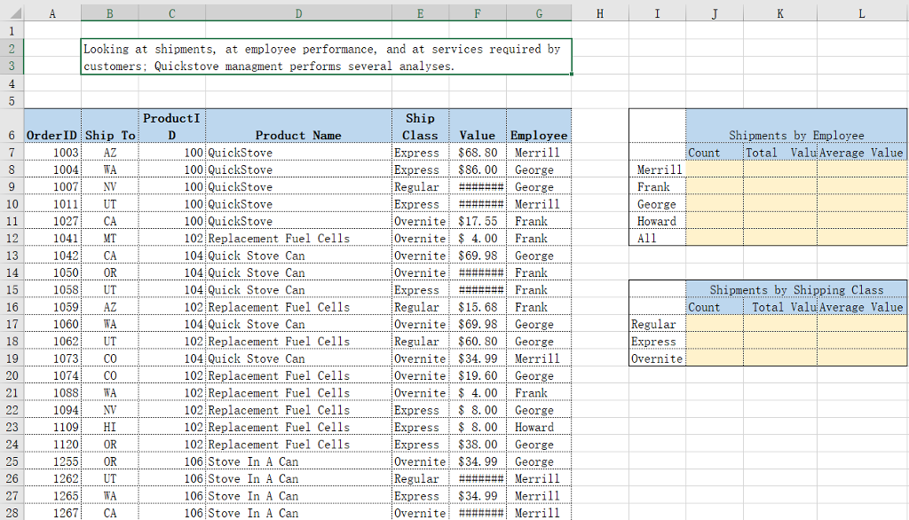Click the Merrill row label in employee summary
The height and width of the screenshot is (520, 909).
[x=656, y=169]
